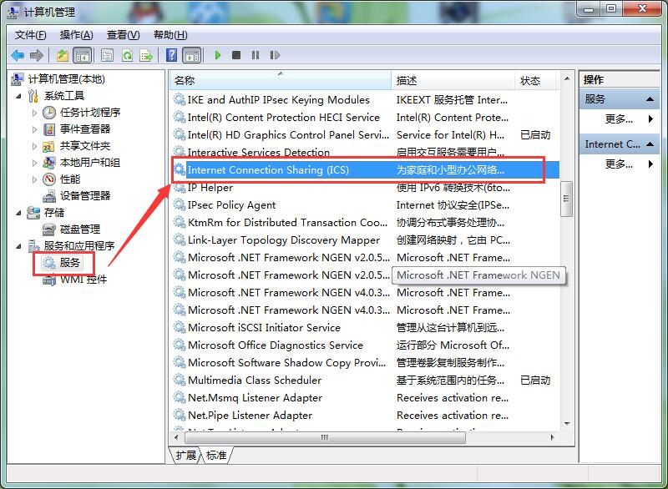Click the horizontal scroll left arrow
The width and height of the screenshot is (668, 489).
click(176, 437)
